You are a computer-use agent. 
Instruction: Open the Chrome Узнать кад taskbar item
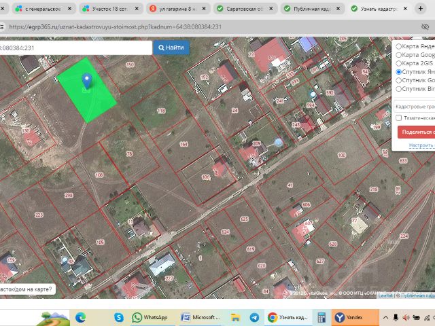(288, 317)
